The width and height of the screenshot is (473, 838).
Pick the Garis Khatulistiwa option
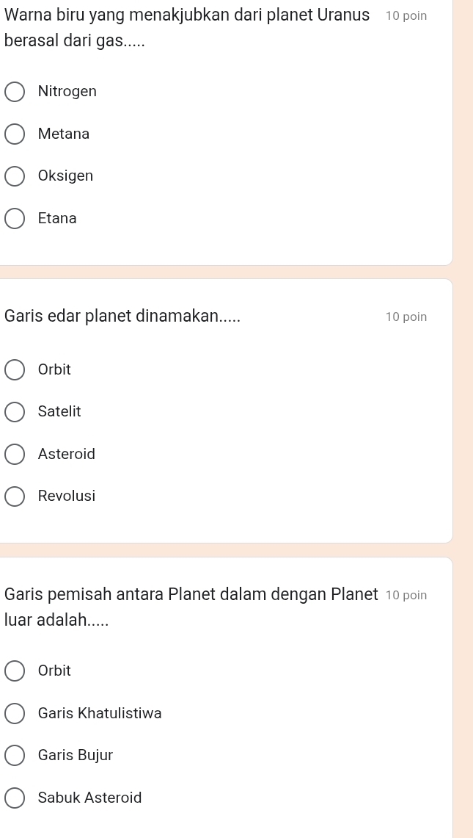[15, 713]
